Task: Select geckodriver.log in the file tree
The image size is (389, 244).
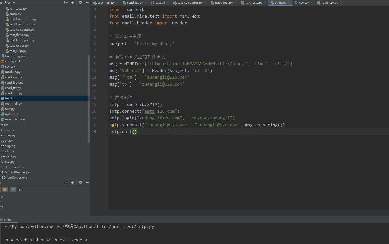Action: pos(12,167)
